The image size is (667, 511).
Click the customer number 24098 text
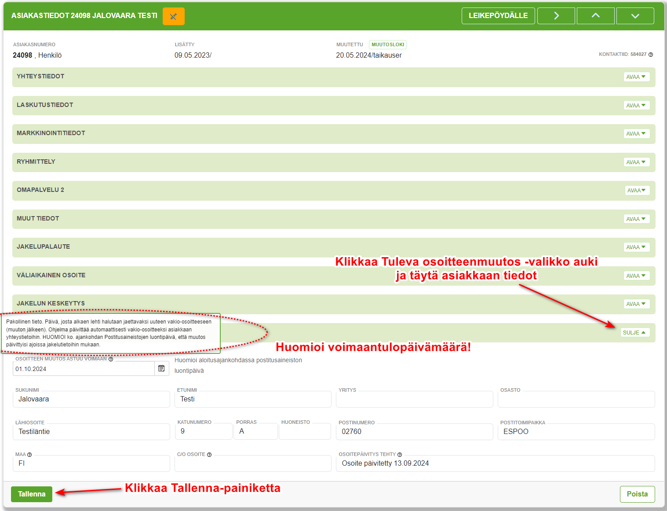click(x=22, y=55)
